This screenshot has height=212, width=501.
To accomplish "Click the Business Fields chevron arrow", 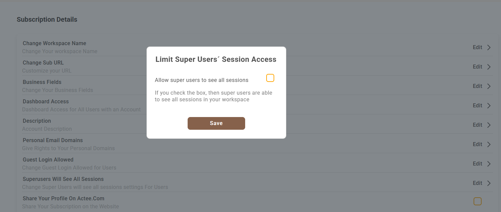I will click(489, 86).
